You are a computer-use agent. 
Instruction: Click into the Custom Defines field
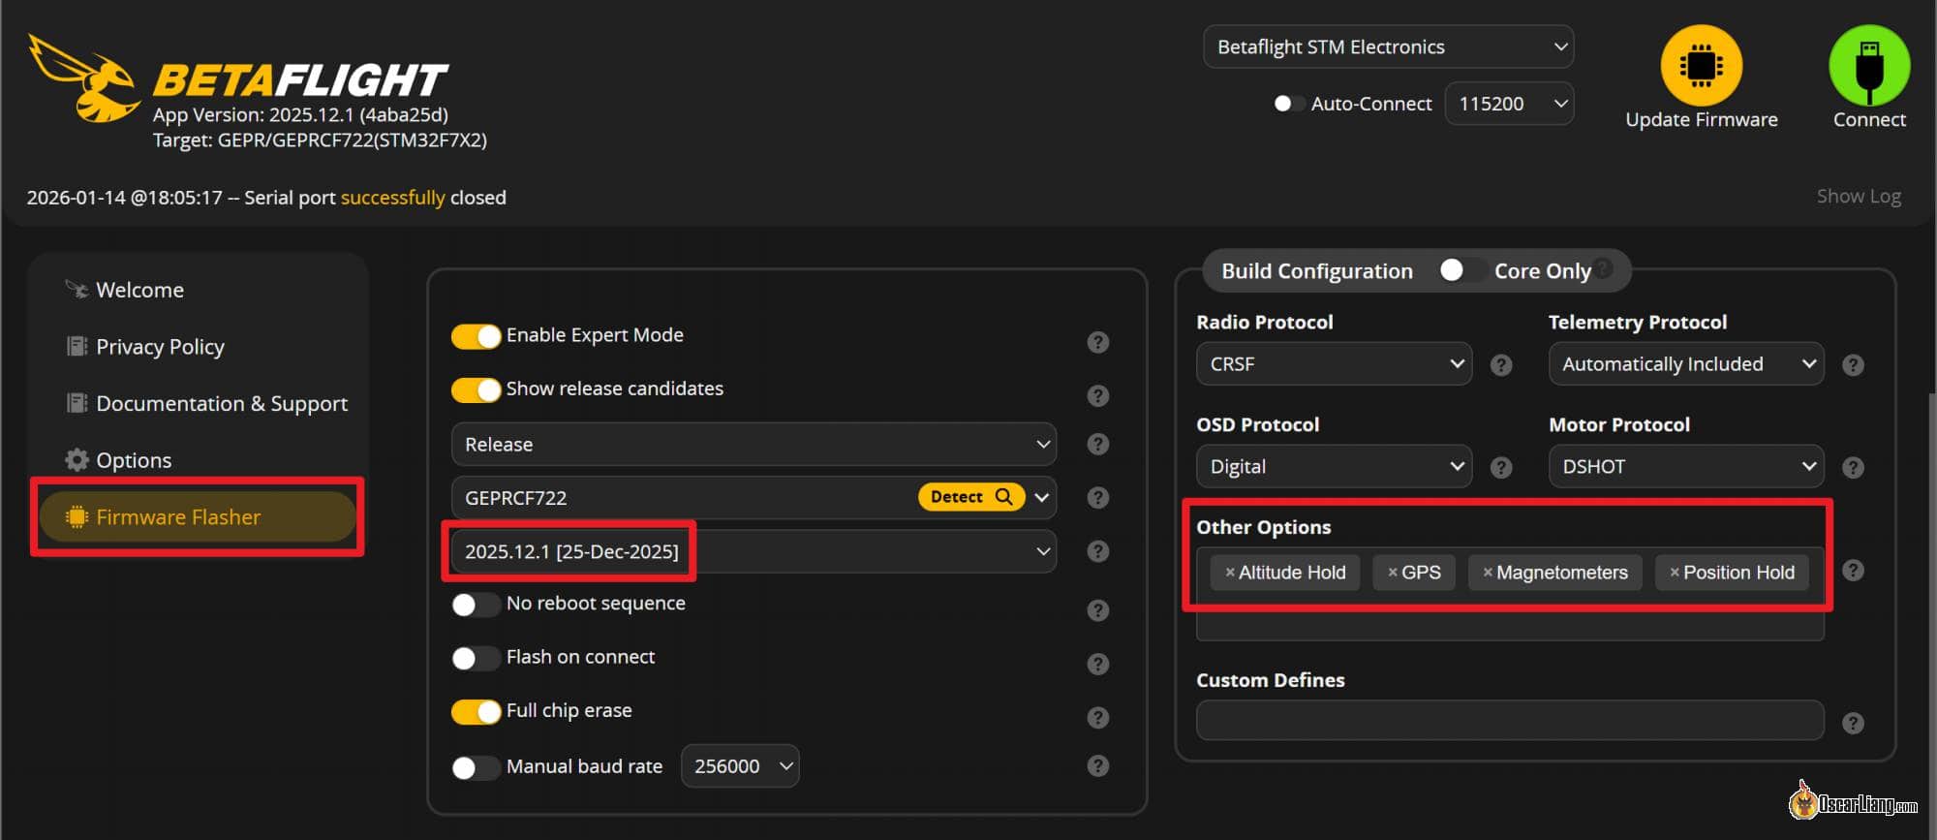click(1510, 721)
